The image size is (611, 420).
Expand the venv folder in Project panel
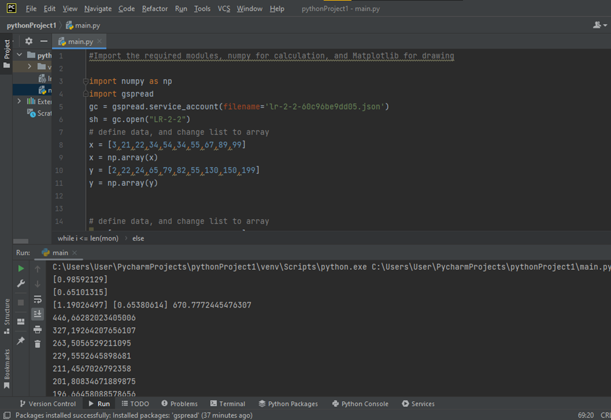(x=29, y=66)
